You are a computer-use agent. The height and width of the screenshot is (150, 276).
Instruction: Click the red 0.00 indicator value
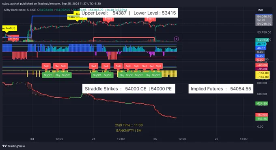[x=260, y=60]
